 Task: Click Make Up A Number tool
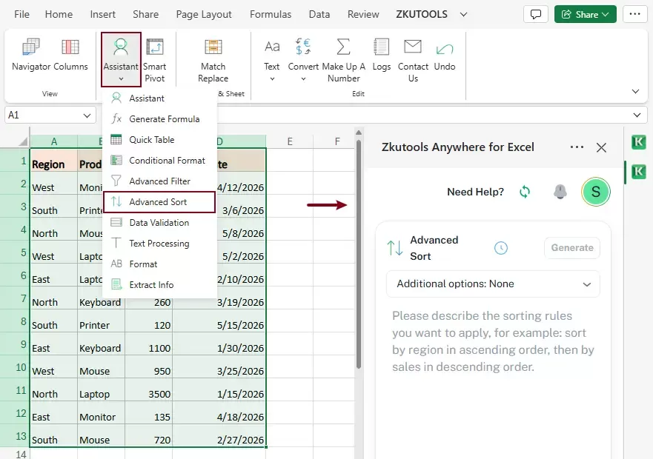click(x=343, y=59)
